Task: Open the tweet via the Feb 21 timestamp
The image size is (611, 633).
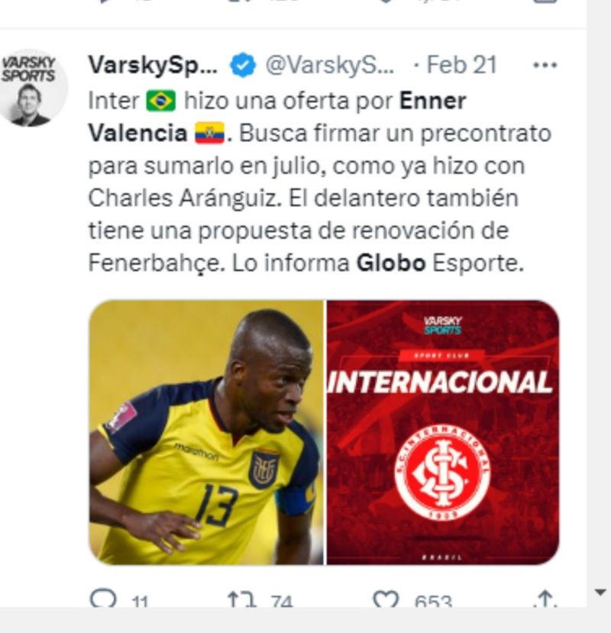Action: tap(461, 65)
